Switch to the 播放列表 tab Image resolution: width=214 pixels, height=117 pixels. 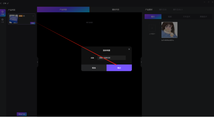click(x=116, y=10)
